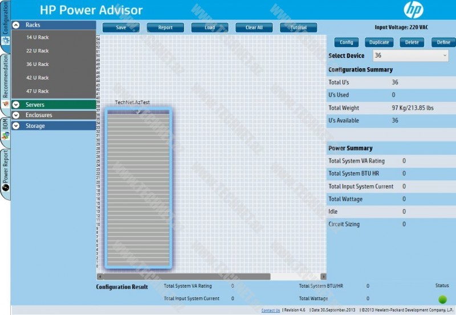This screenshot has width=456, height=315.
Task: Collapse the Racks section arrow
Action: click(16, 25)
